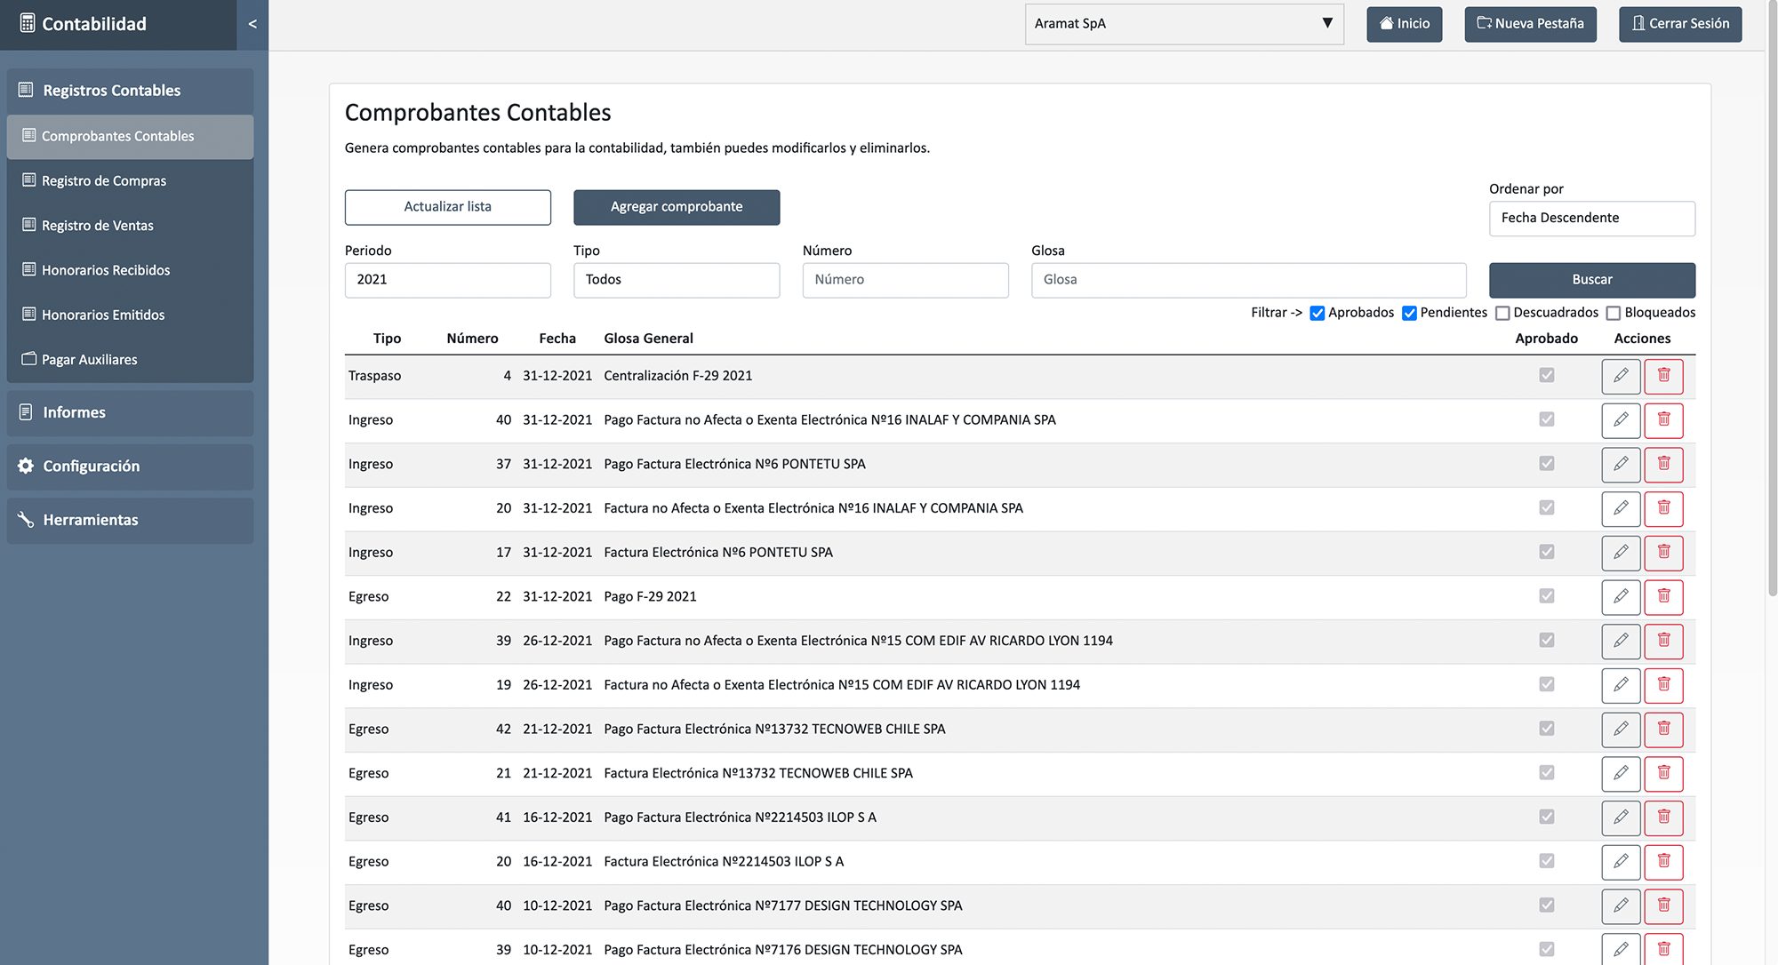Delete the Pago Factura PONTETU SPA entry

pyautogui.click(x=1663, y=464)
